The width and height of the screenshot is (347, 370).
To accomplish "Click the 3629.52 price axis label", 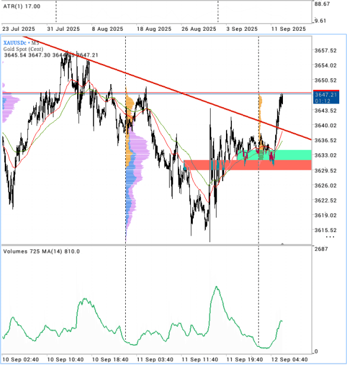I will click(325, 170).
